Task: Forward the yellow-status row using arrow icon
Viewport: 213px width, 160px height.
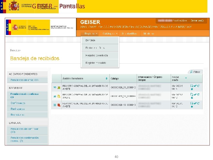Action: 198,95
